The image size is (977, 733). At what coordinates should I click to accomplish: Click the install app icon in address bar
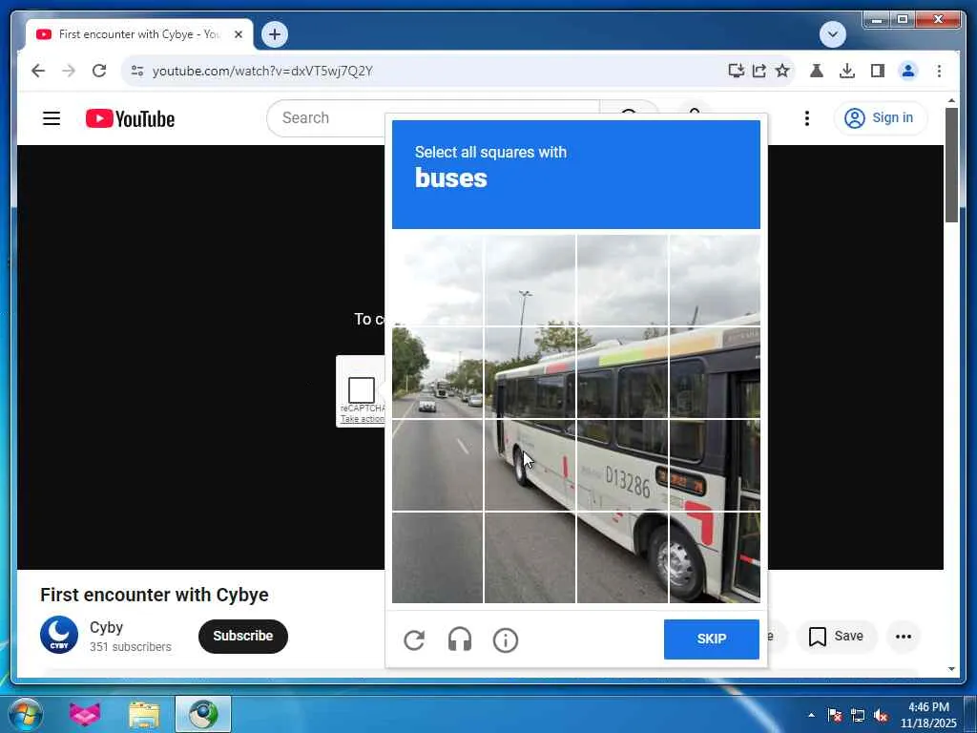tap(736, 71)
